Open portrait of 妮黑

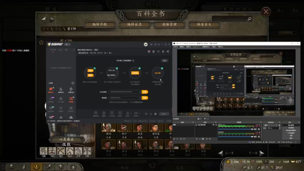click(x=140, y=128)
